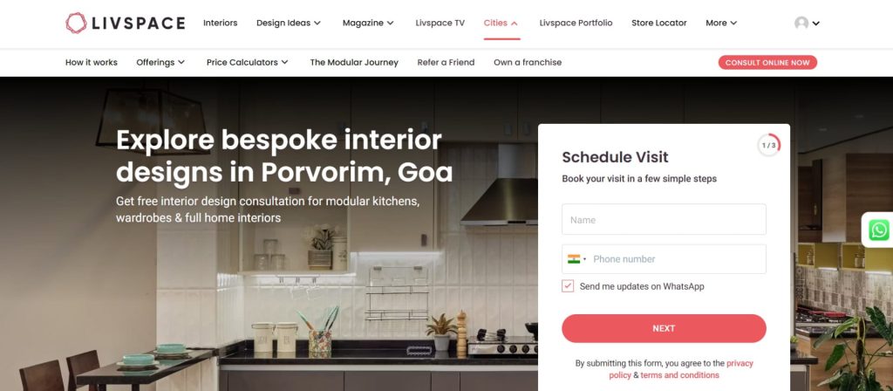Uncheck Send me updates on WhatsApp

point(568,286)
